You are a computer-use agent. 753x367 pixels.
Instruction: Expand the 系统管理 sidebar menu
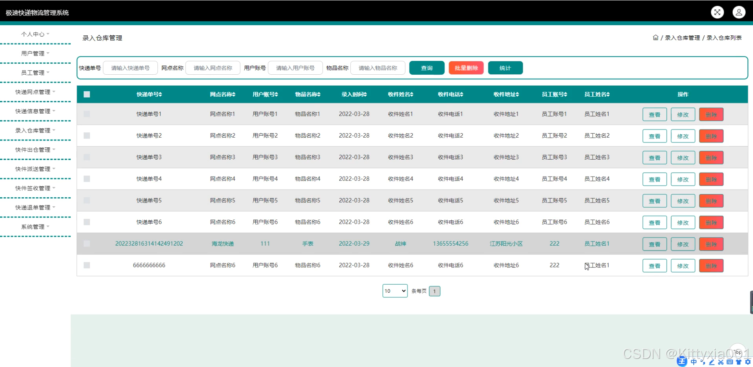[x=35, y=227]
